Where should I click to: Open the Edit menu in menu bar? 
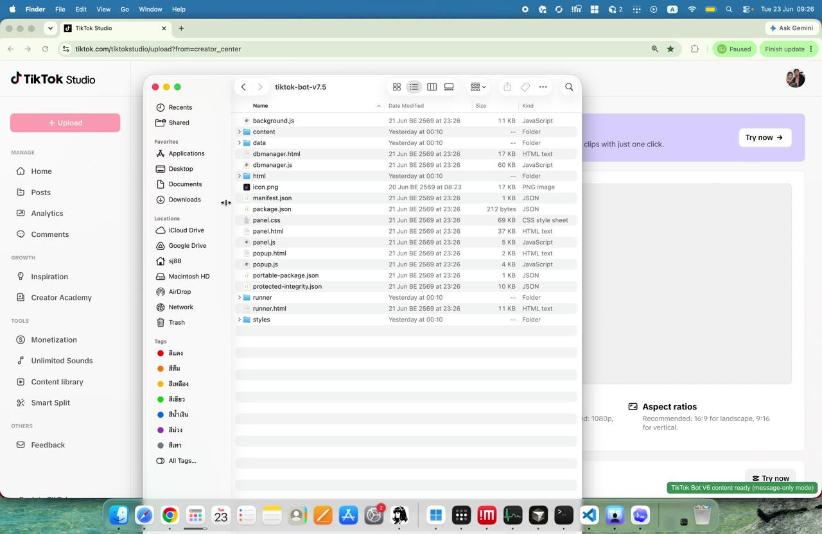(x=81, y=10)
